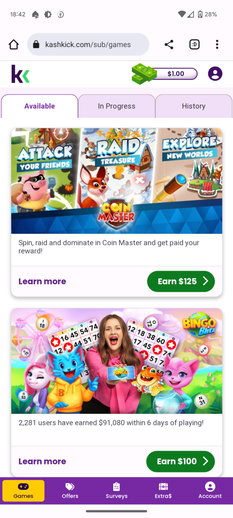Open Surveys in the bottom navigation
This screenshot has width=233, height=518.
[x=116, y=491]
